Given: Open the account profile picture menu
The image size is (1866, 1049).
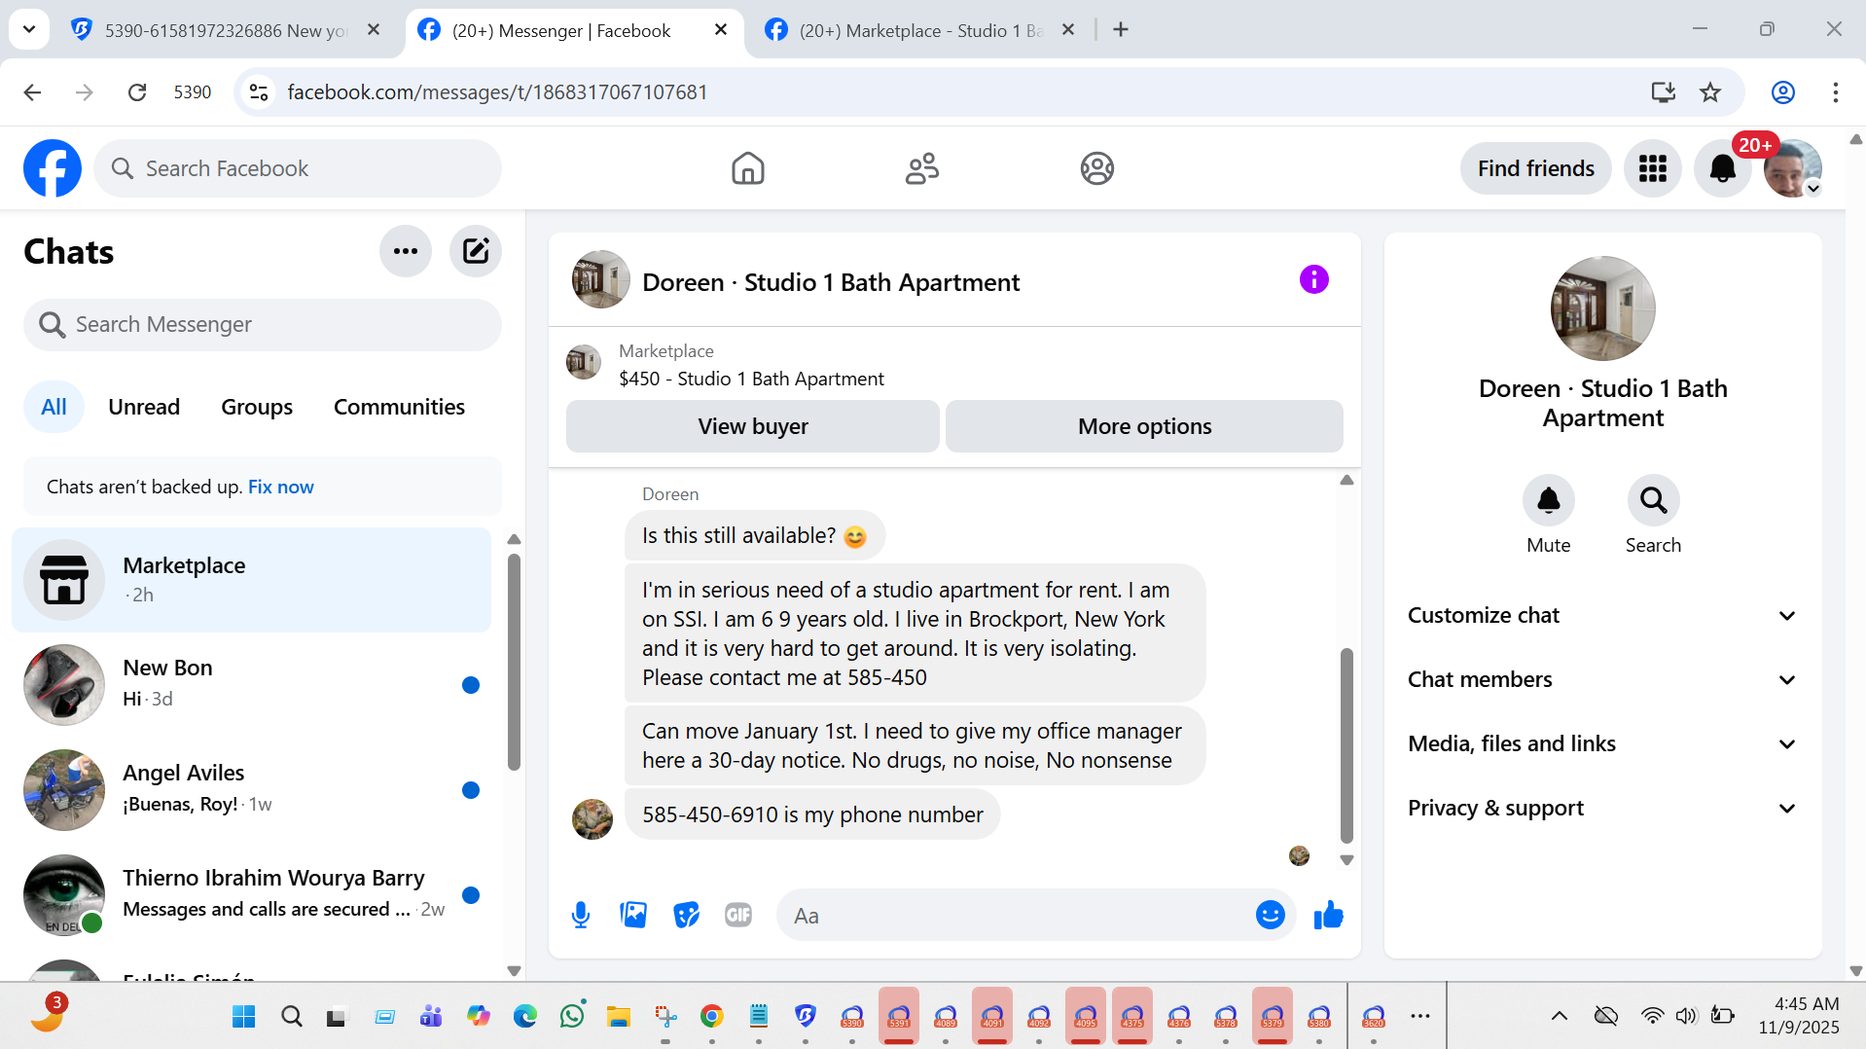Looking at the screenshot, I should click(x=1792, y=168).
